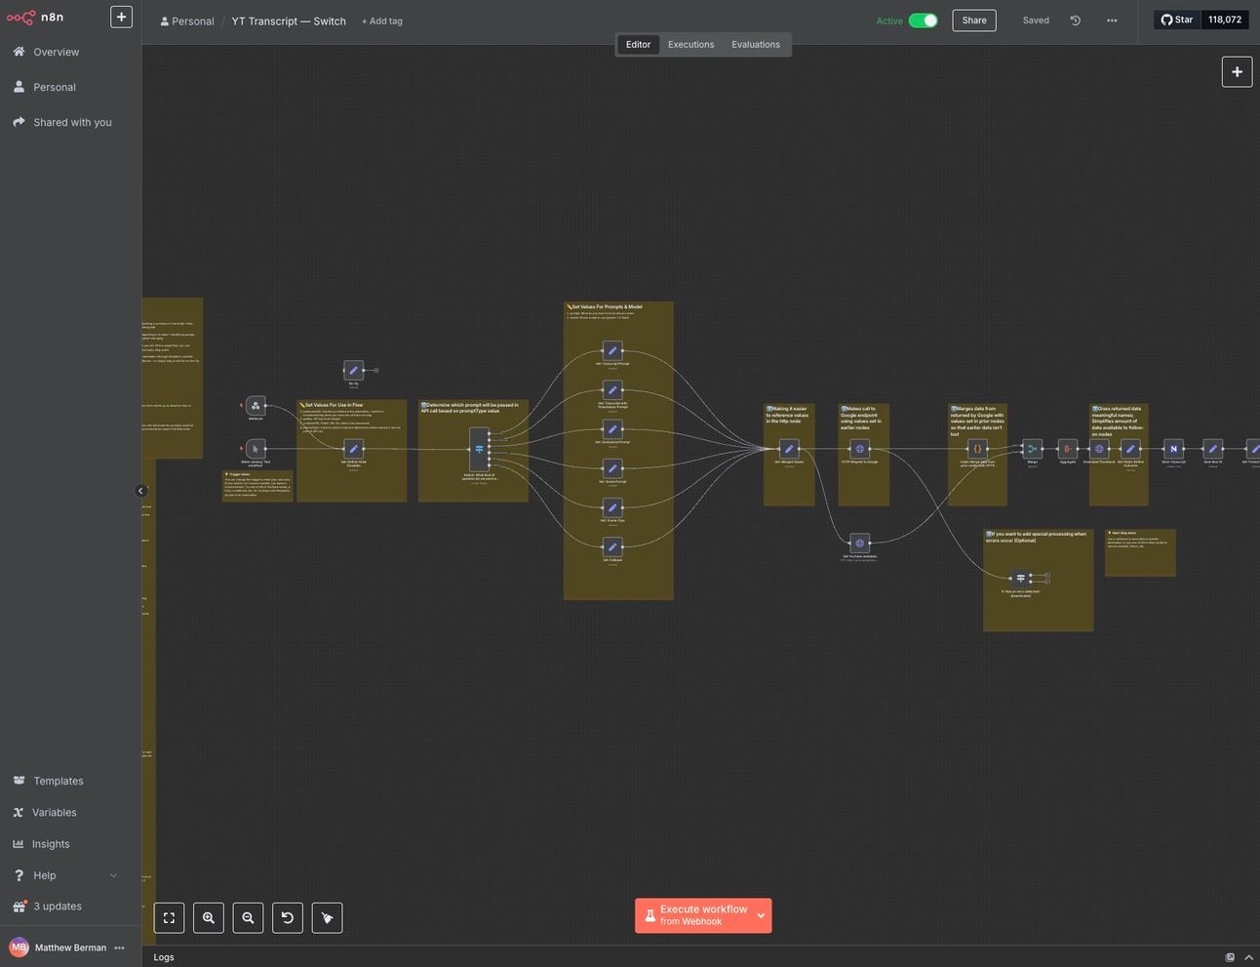Open Templates from the sidebar

(x=59, y=781)
